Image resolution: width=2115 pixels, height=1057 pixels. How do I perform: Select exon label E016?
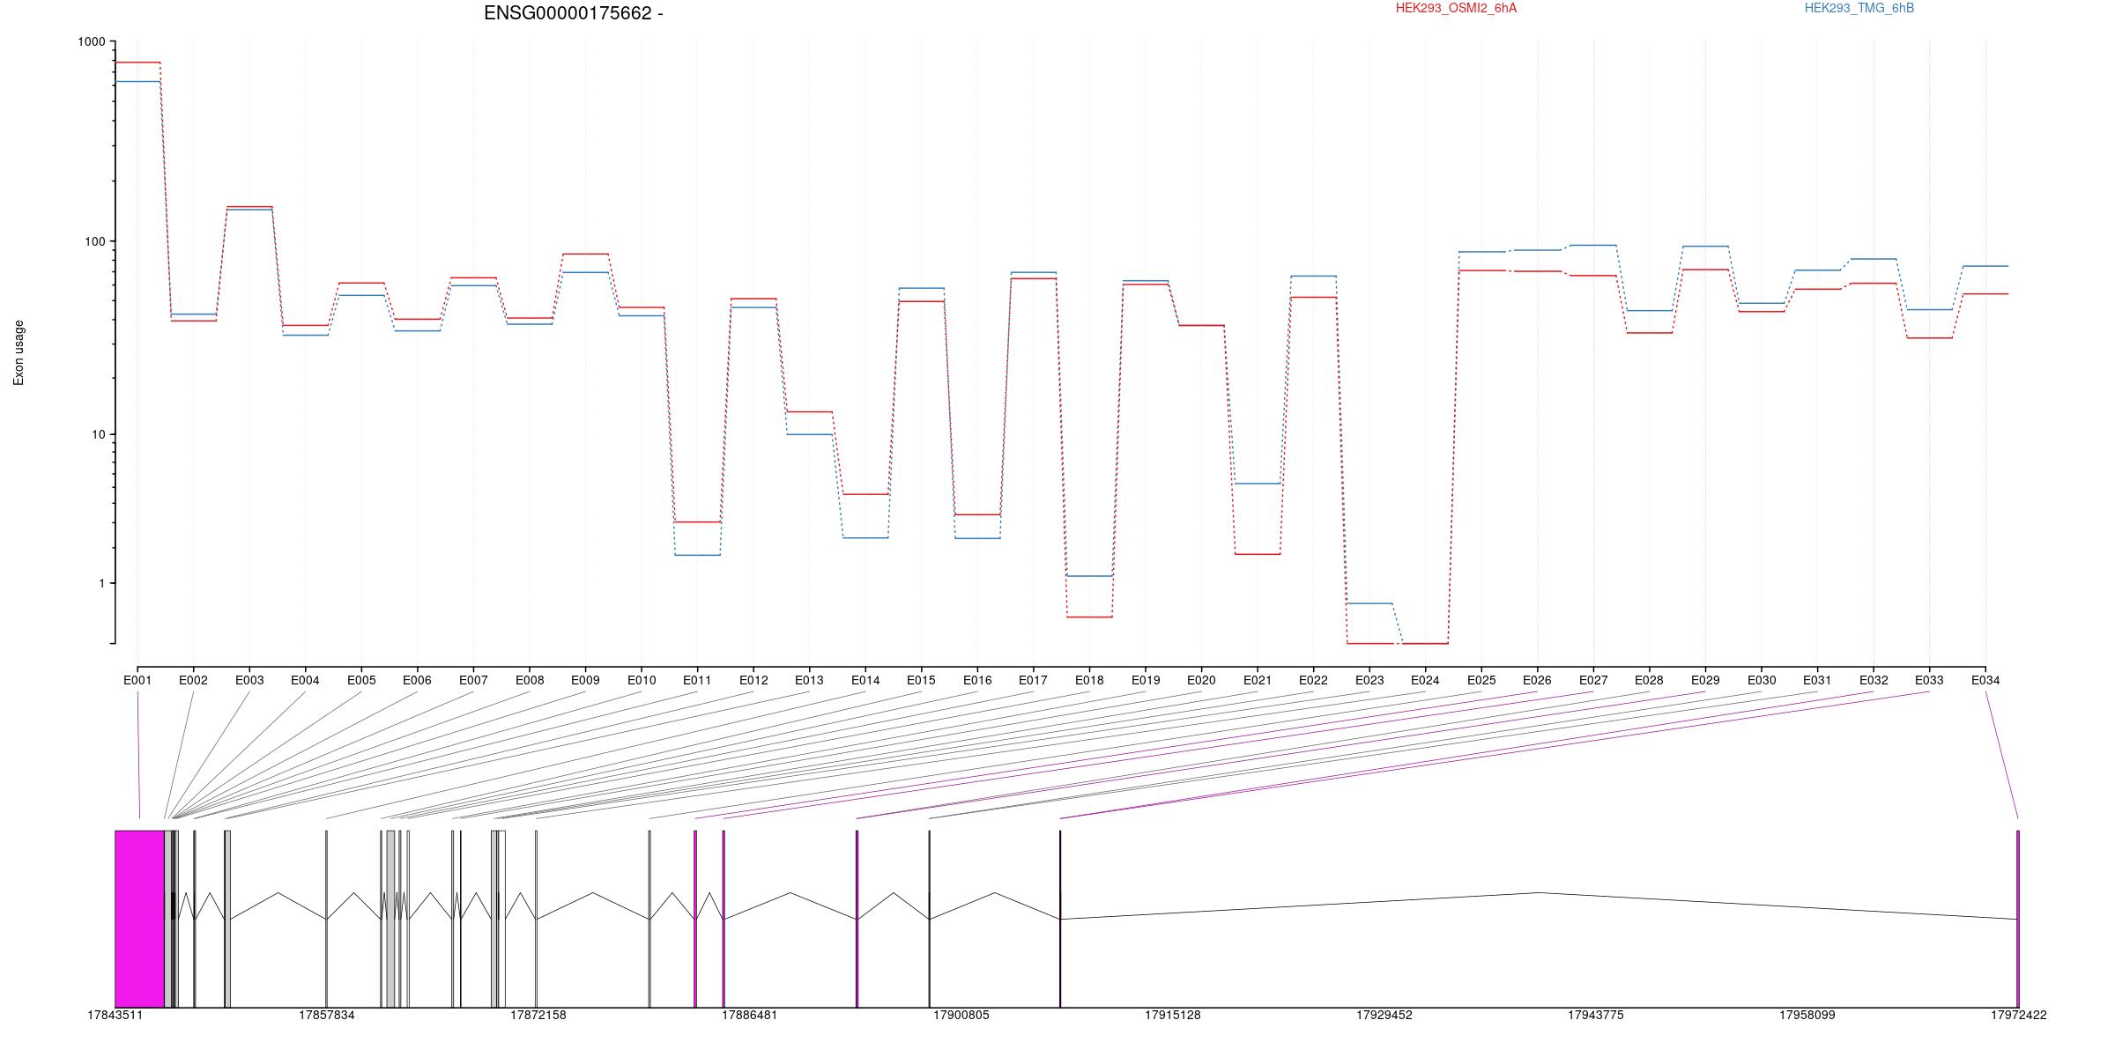click(977, 680)
